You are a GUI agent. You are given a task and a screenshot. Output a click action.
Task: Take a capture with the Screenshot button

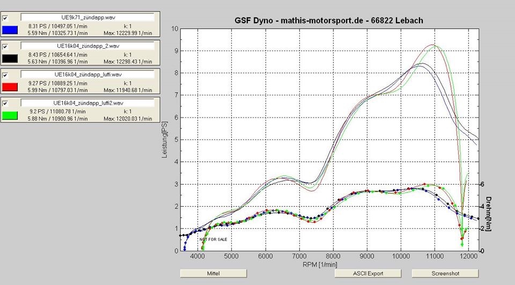click(x=445, y=273)
